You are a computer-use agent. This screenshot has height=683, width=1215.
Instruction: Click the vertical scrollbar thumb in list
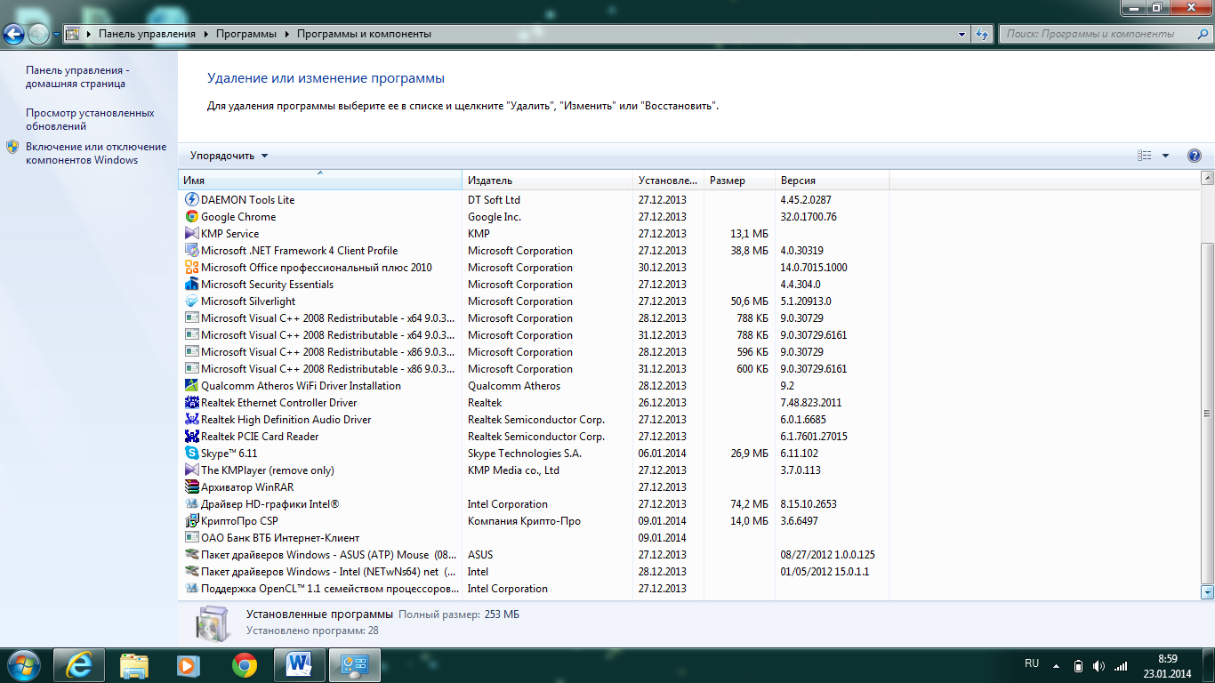(1207, 412)
